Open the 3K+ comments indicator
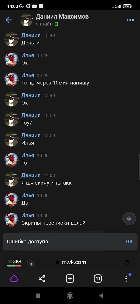Viewport: 140px width, 304px height. (14, 263)
